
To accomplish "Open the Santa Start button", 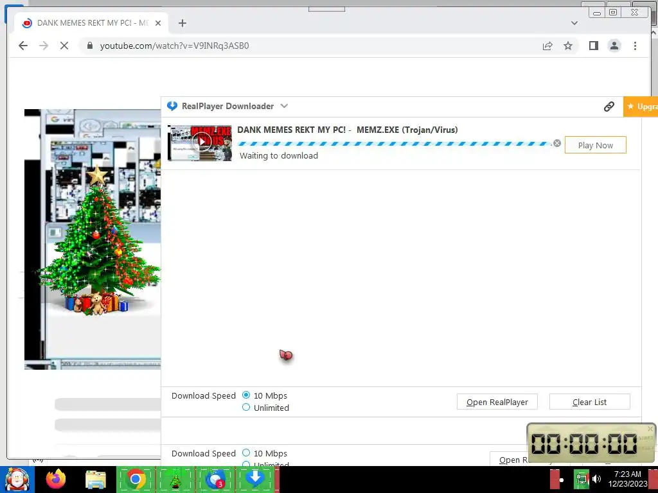I will point(17,480).
